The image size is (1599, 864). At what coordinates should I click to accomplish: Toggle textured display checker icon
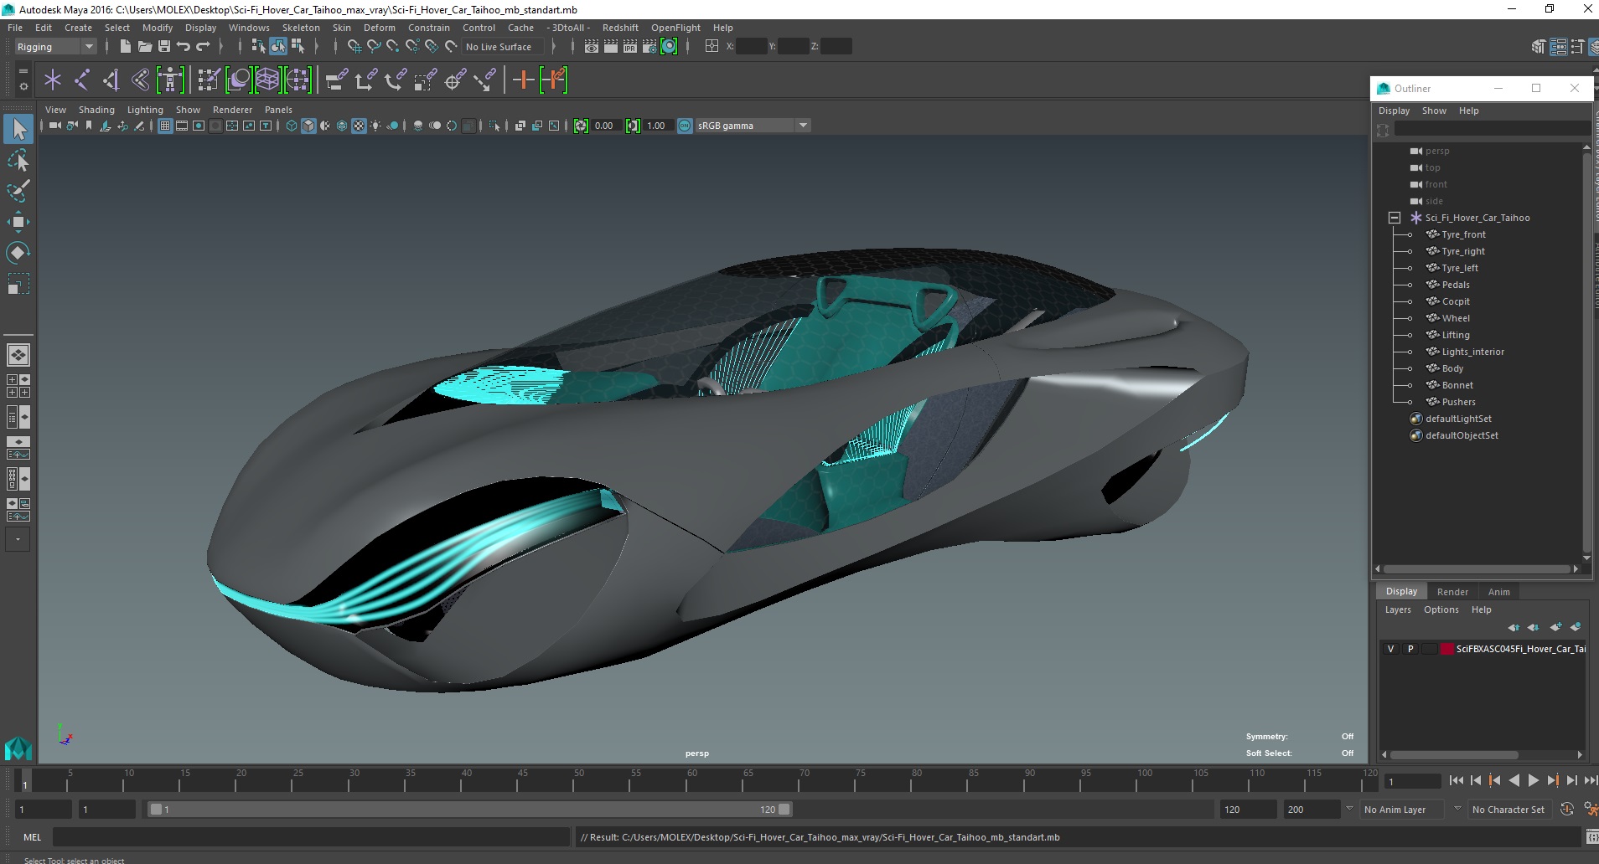(359, 126)
